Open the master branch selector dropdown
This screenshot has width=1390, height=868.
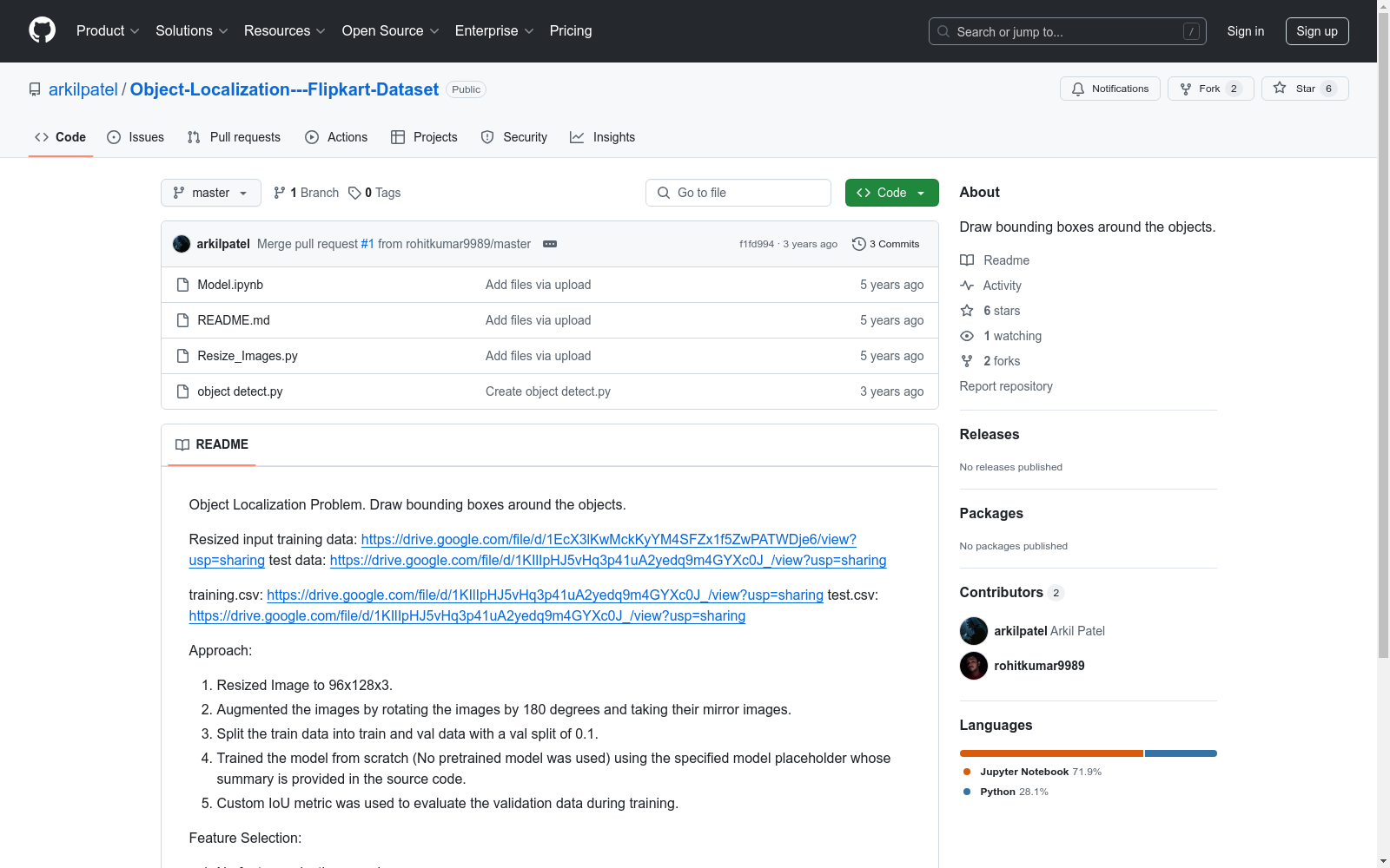(x=211, y=193)
